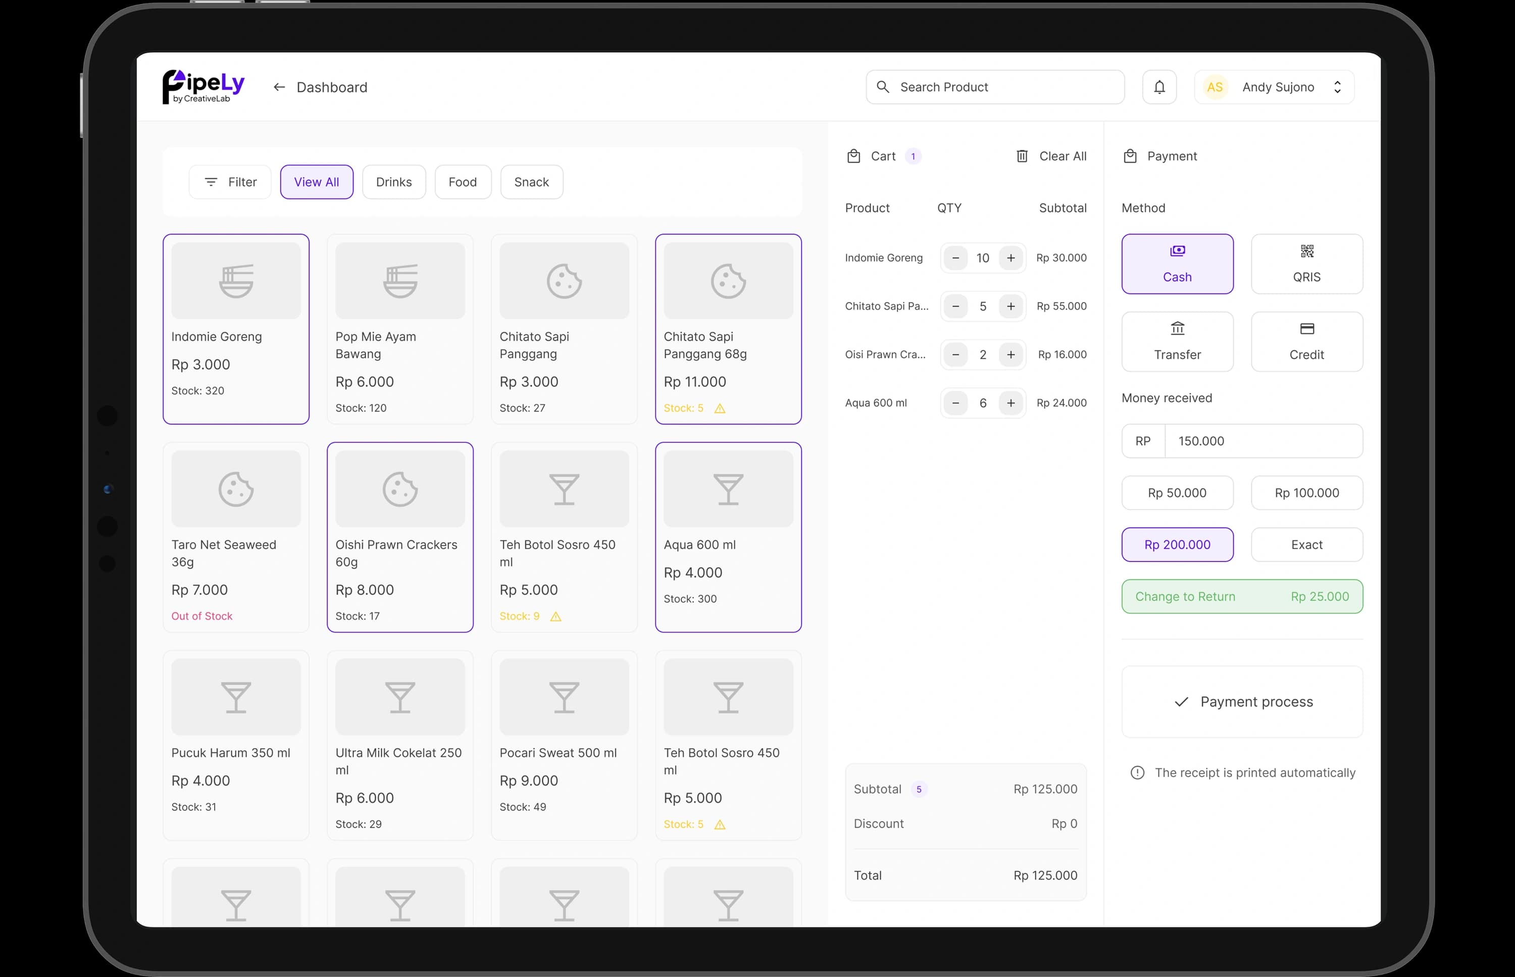Screen dimensions: 1515x977
Task: Switch to the Drinks category
Action: 394,182
